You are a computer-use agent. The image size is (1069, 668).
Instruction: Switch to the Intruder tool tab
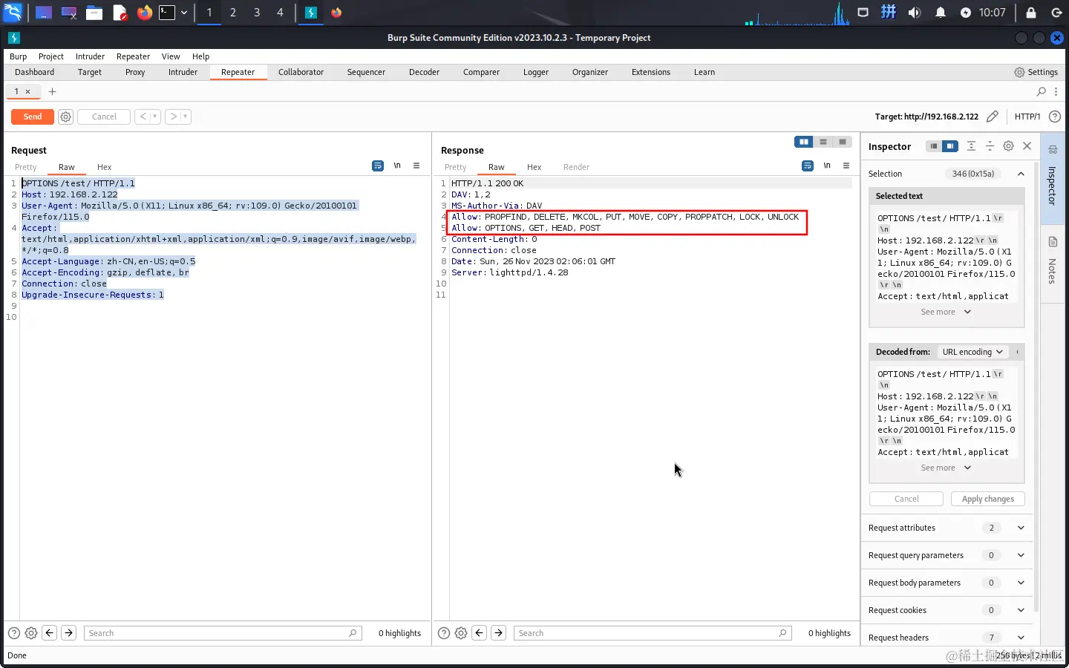tap(183, 72)
